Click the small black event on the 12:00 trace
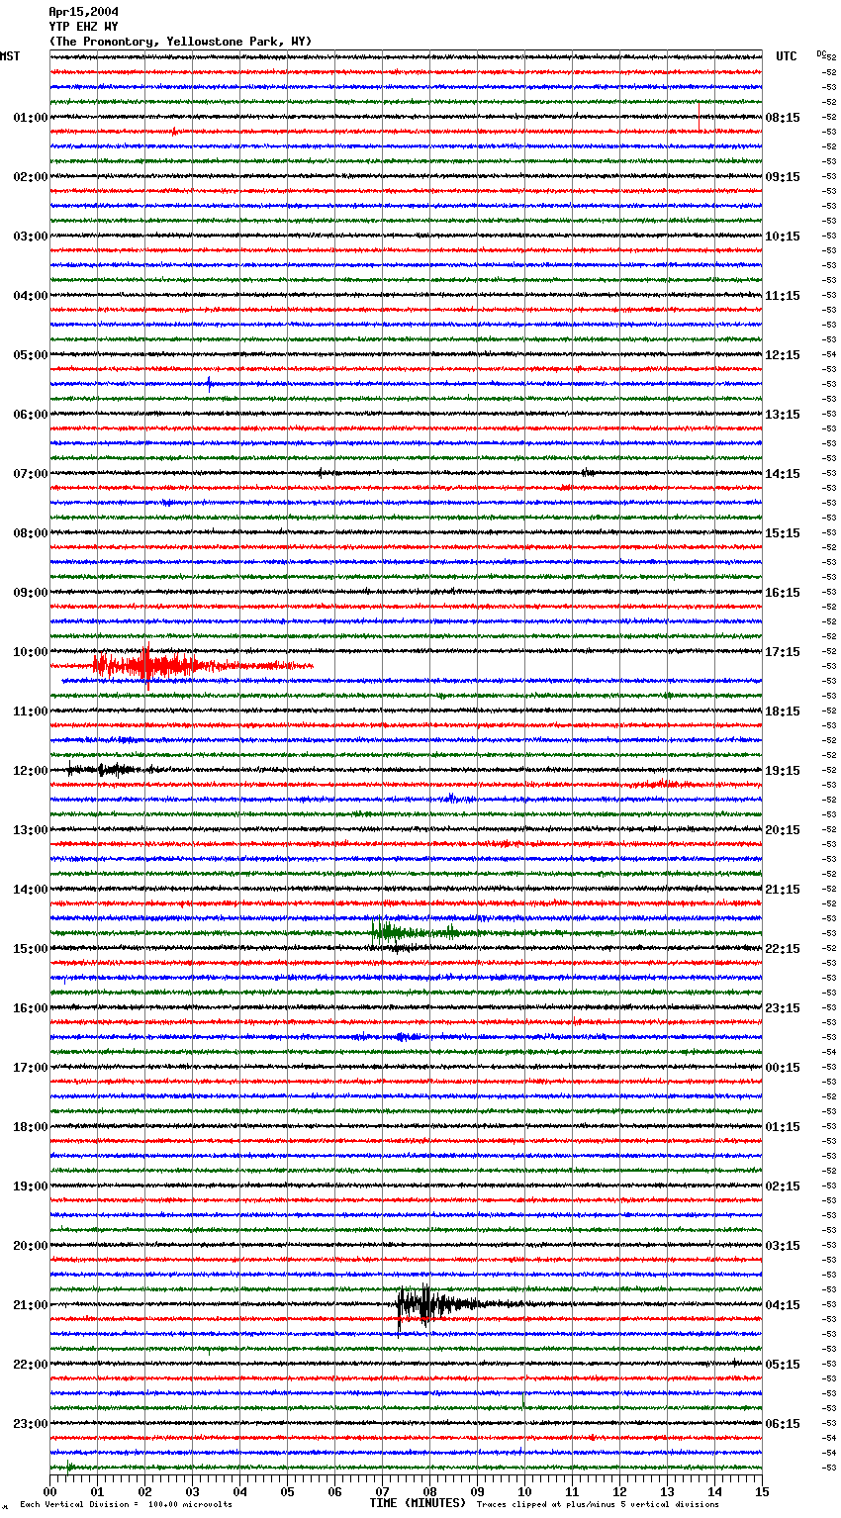 pos(102,769)
